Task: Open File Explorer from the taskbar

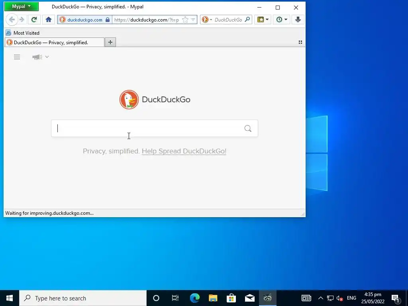Action: pyautogui.click(x=213, y=298)
